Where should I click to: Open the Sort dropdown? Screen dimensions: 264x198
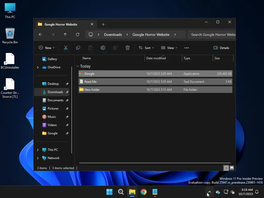tap(146, 48)
